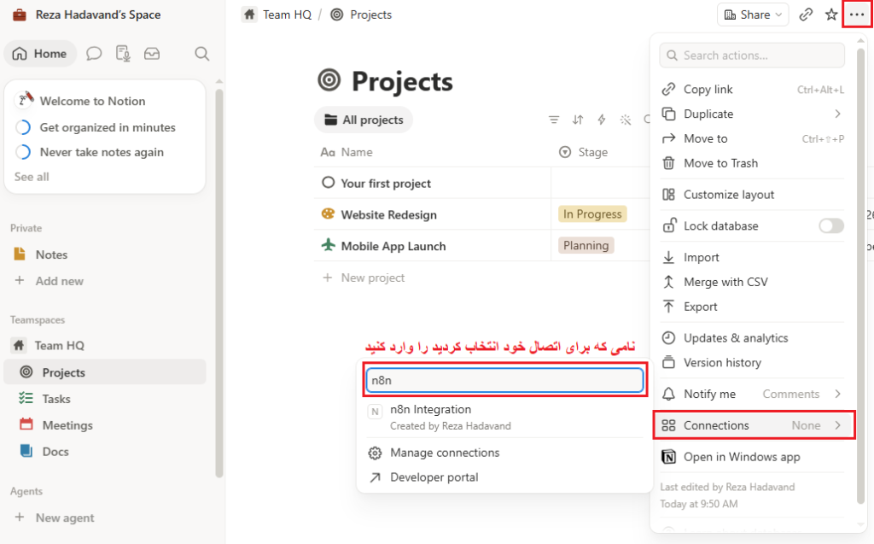Click the Notes page icon in sidebar
Image resolution: width=874 pixels, height=544 pixels.
click(x=20, y=254)
